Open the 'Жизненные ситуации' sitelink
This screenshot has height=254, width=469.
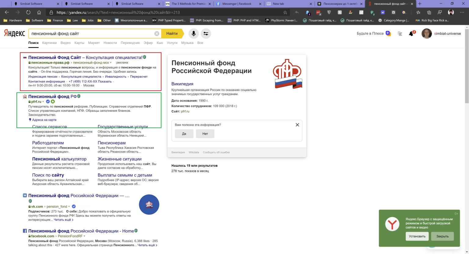(x=120, y=159)
